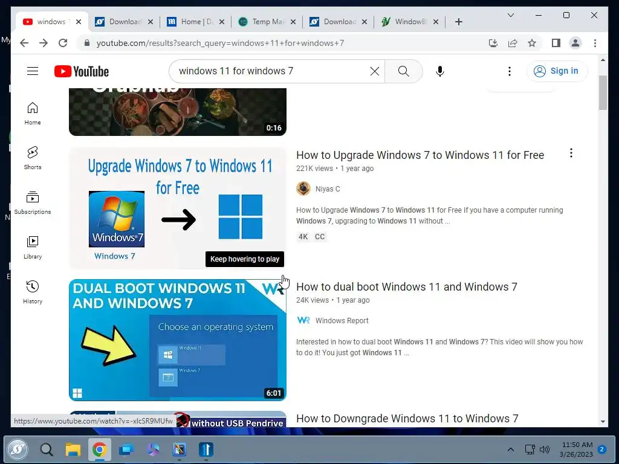The image size is (619, 464).
Task: Clear the search query with the X
Action: pos(375,71)
